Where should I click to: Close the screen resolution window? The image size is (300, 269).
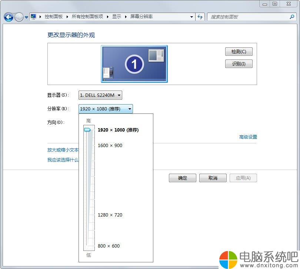289,4
